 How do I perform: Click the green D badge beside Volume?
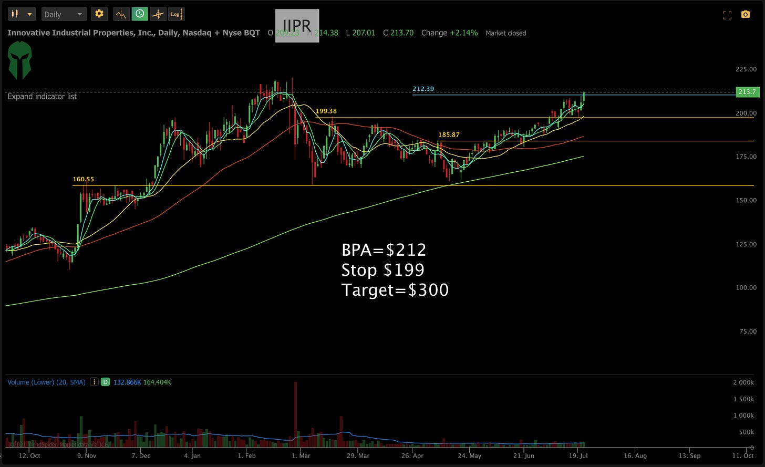coord(105,382)
